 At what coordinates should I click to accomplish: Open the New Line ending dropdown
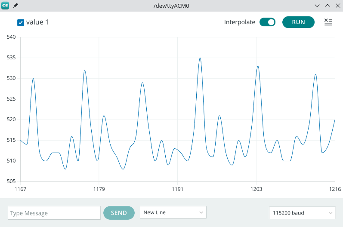click(x=173, y=212)
